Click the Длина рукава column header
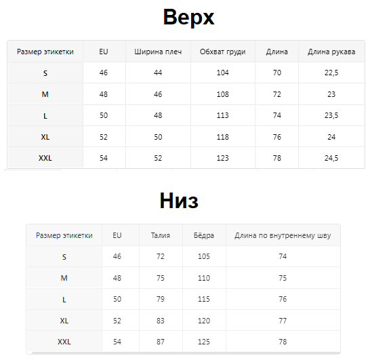 [x=331, y=52]
